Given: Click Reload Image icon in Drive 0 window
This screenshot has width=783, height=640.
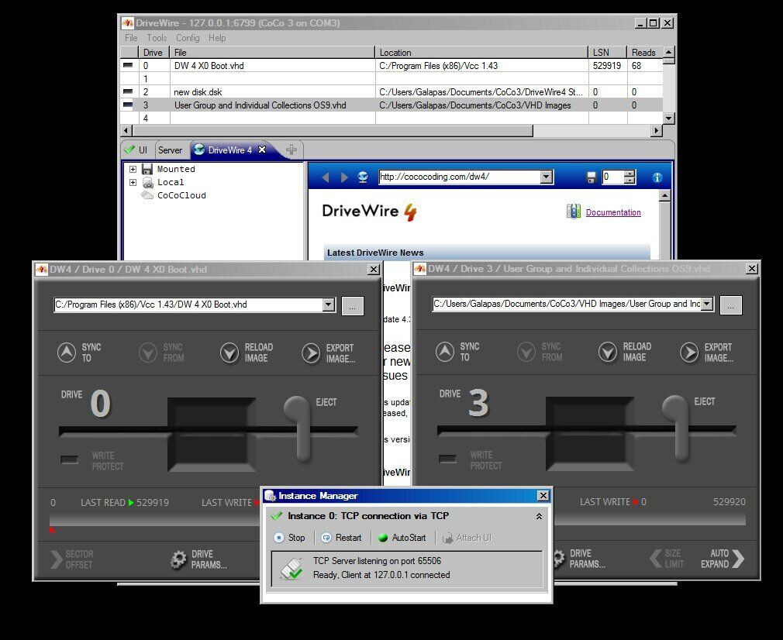Looking at the screenshot, I should coord(229,353).
